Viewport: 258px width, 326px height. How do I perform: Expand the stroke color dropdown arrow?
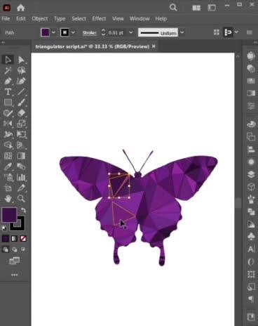(x=73, y=32)
